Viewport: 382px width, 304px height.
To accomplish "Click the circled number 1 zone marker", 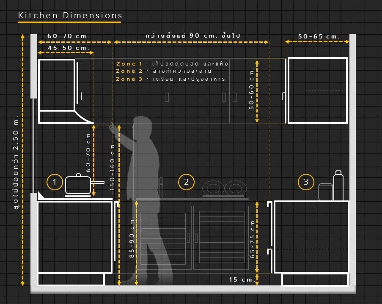I will 55,182.
